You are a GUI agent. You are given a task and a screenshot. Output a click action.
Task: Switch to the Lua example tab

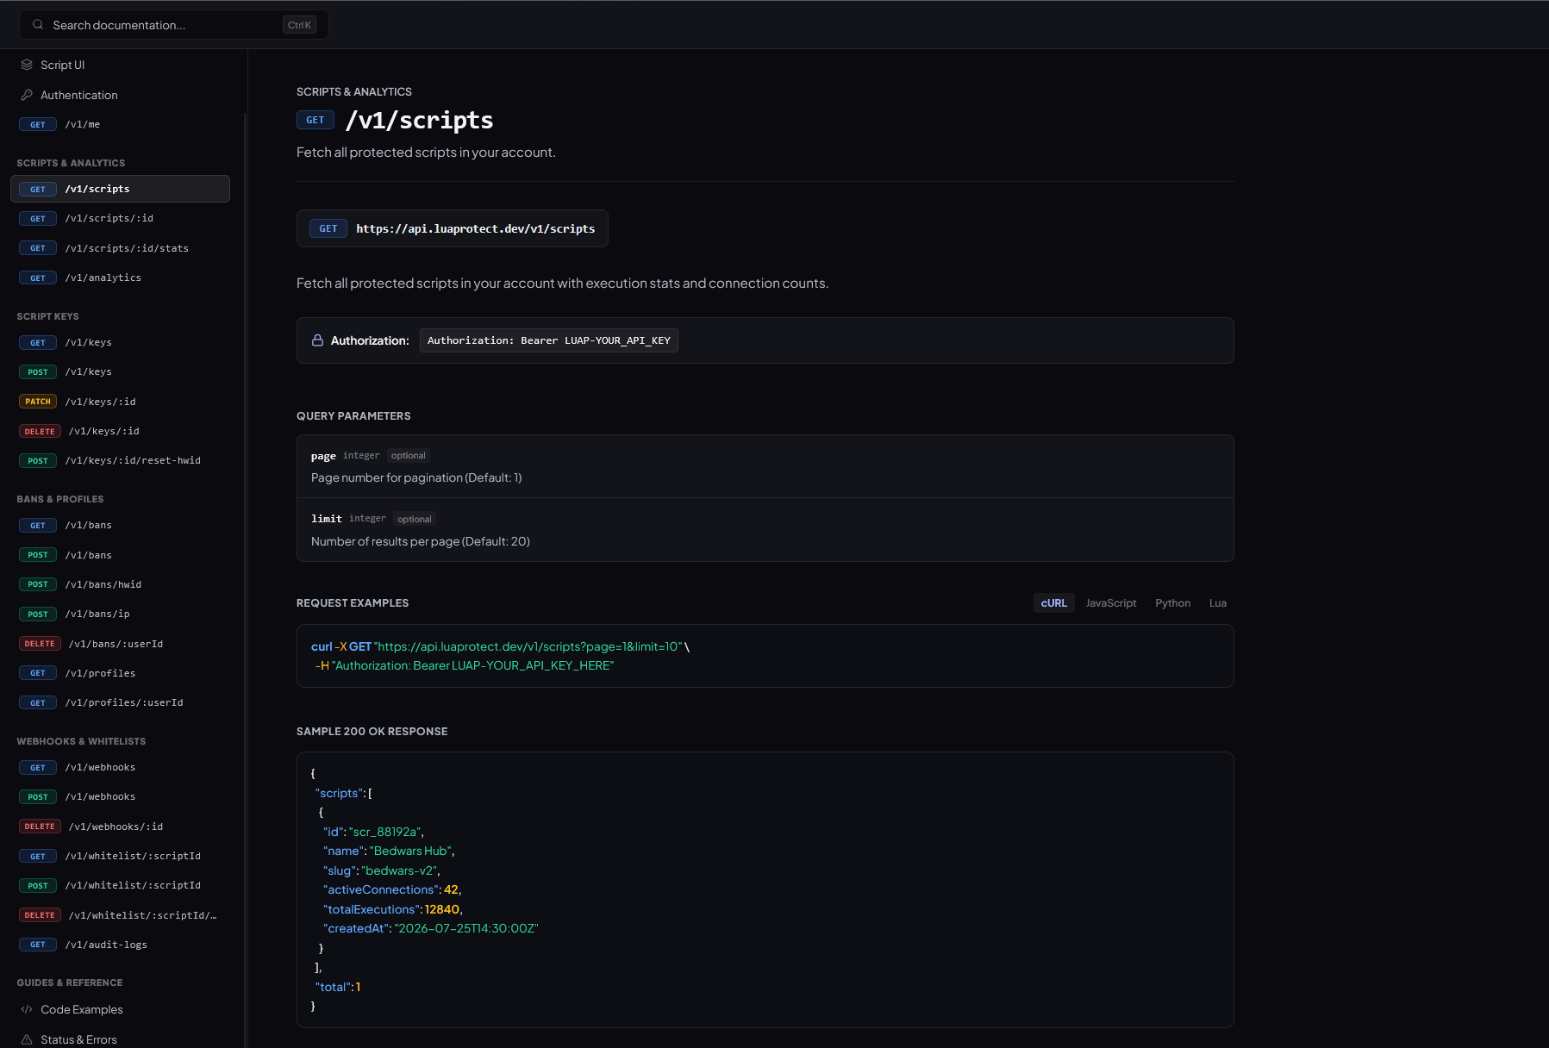[1217, 603]
